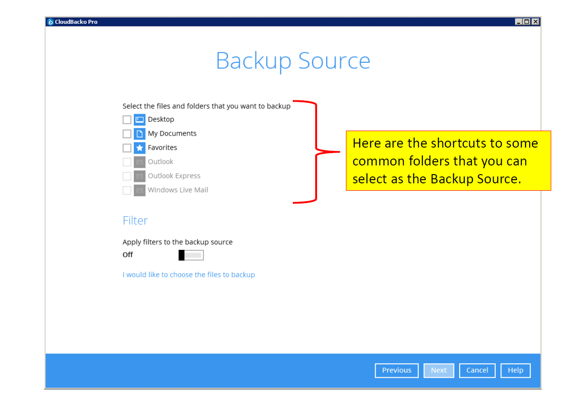Screen dimensions: 581x407
Task: Click the My Documents document icon
Action: pyautogui.click(x=139, y=133)
